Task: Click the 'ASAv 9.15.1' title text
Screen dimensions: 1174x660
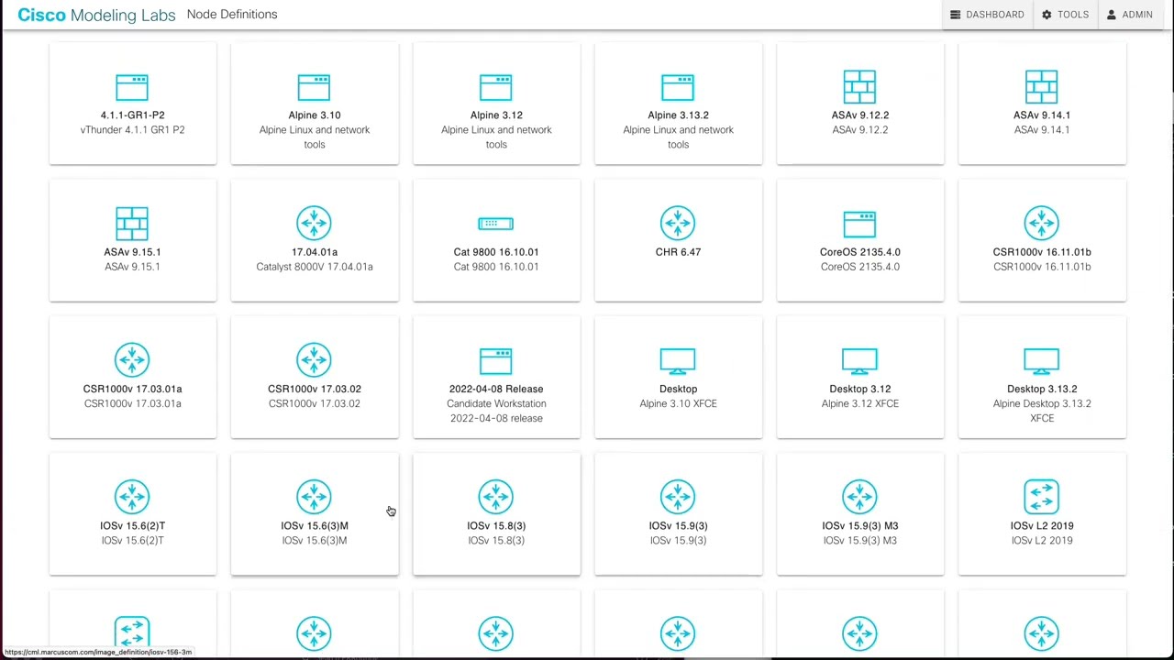Action: pyautogui.click(x=132, y=252)
